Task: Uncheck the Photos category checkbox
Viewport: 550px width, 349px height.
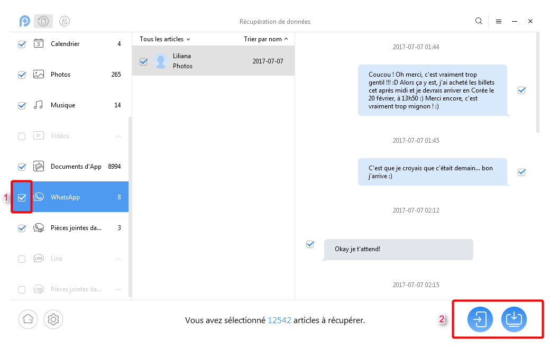Action: [22, 75]
